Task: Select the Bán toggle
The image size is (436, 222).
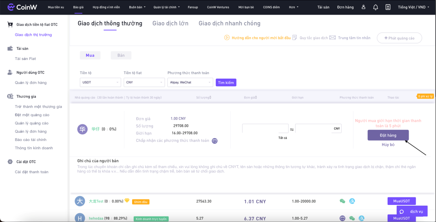Action: [x=121, y=55]
